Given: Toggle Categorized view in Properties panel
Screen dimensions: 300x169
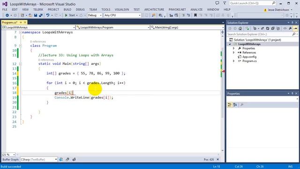Looking at the screenshot, I should [230, 105].
